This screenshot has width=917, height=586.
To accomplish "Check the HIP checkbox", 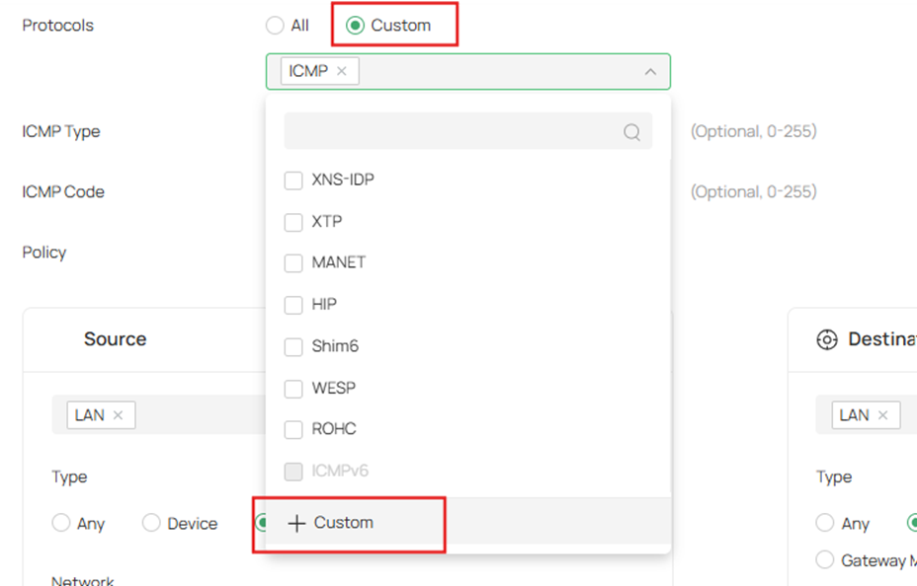I will click(293, 305).
